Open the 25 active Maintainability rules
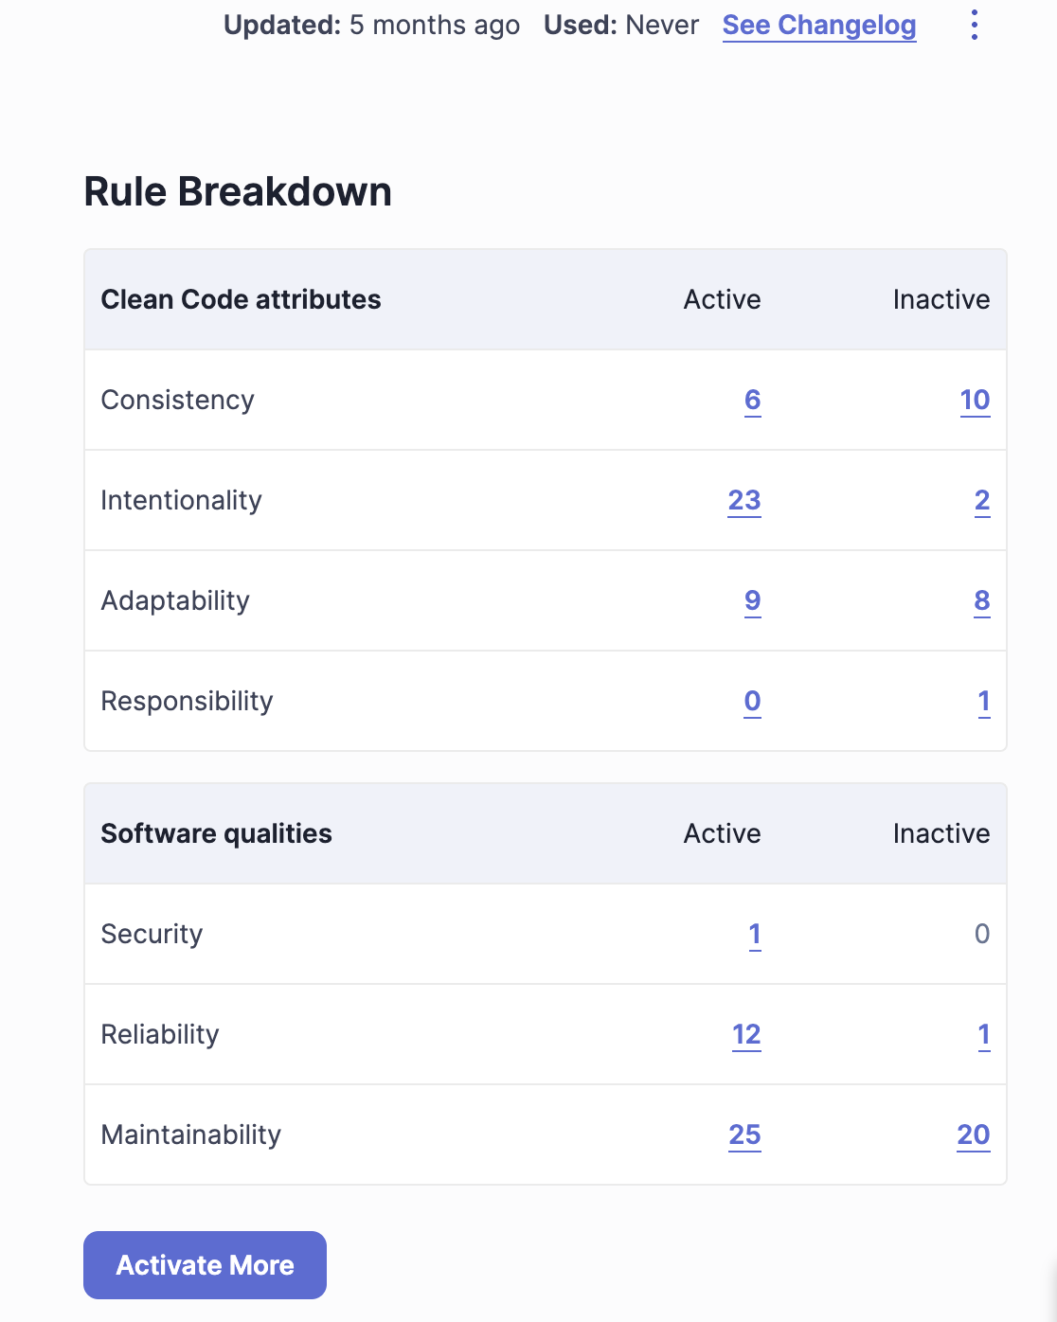Image resolution: width=1057 pixels, height=1322 pixels. pyautogui.click(x=746, y=1134)
